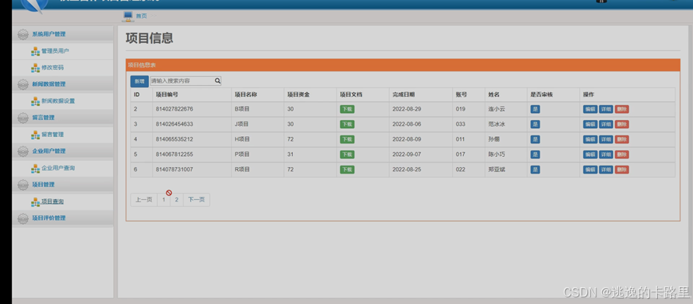Image resolution: width=693 pixels, height=304 pixels.
Task: View 详细 details for B项目
Action: tap(606, 109)
